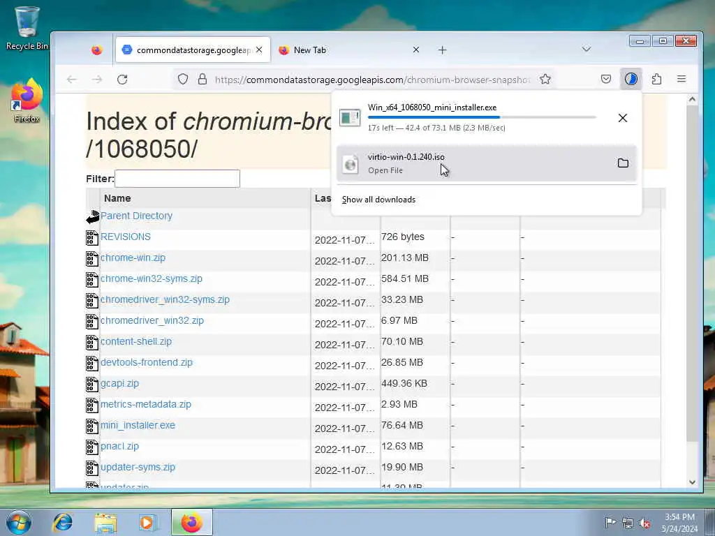Open the Parent Directory link
This screenshot has height=536, width=715.
136,216
